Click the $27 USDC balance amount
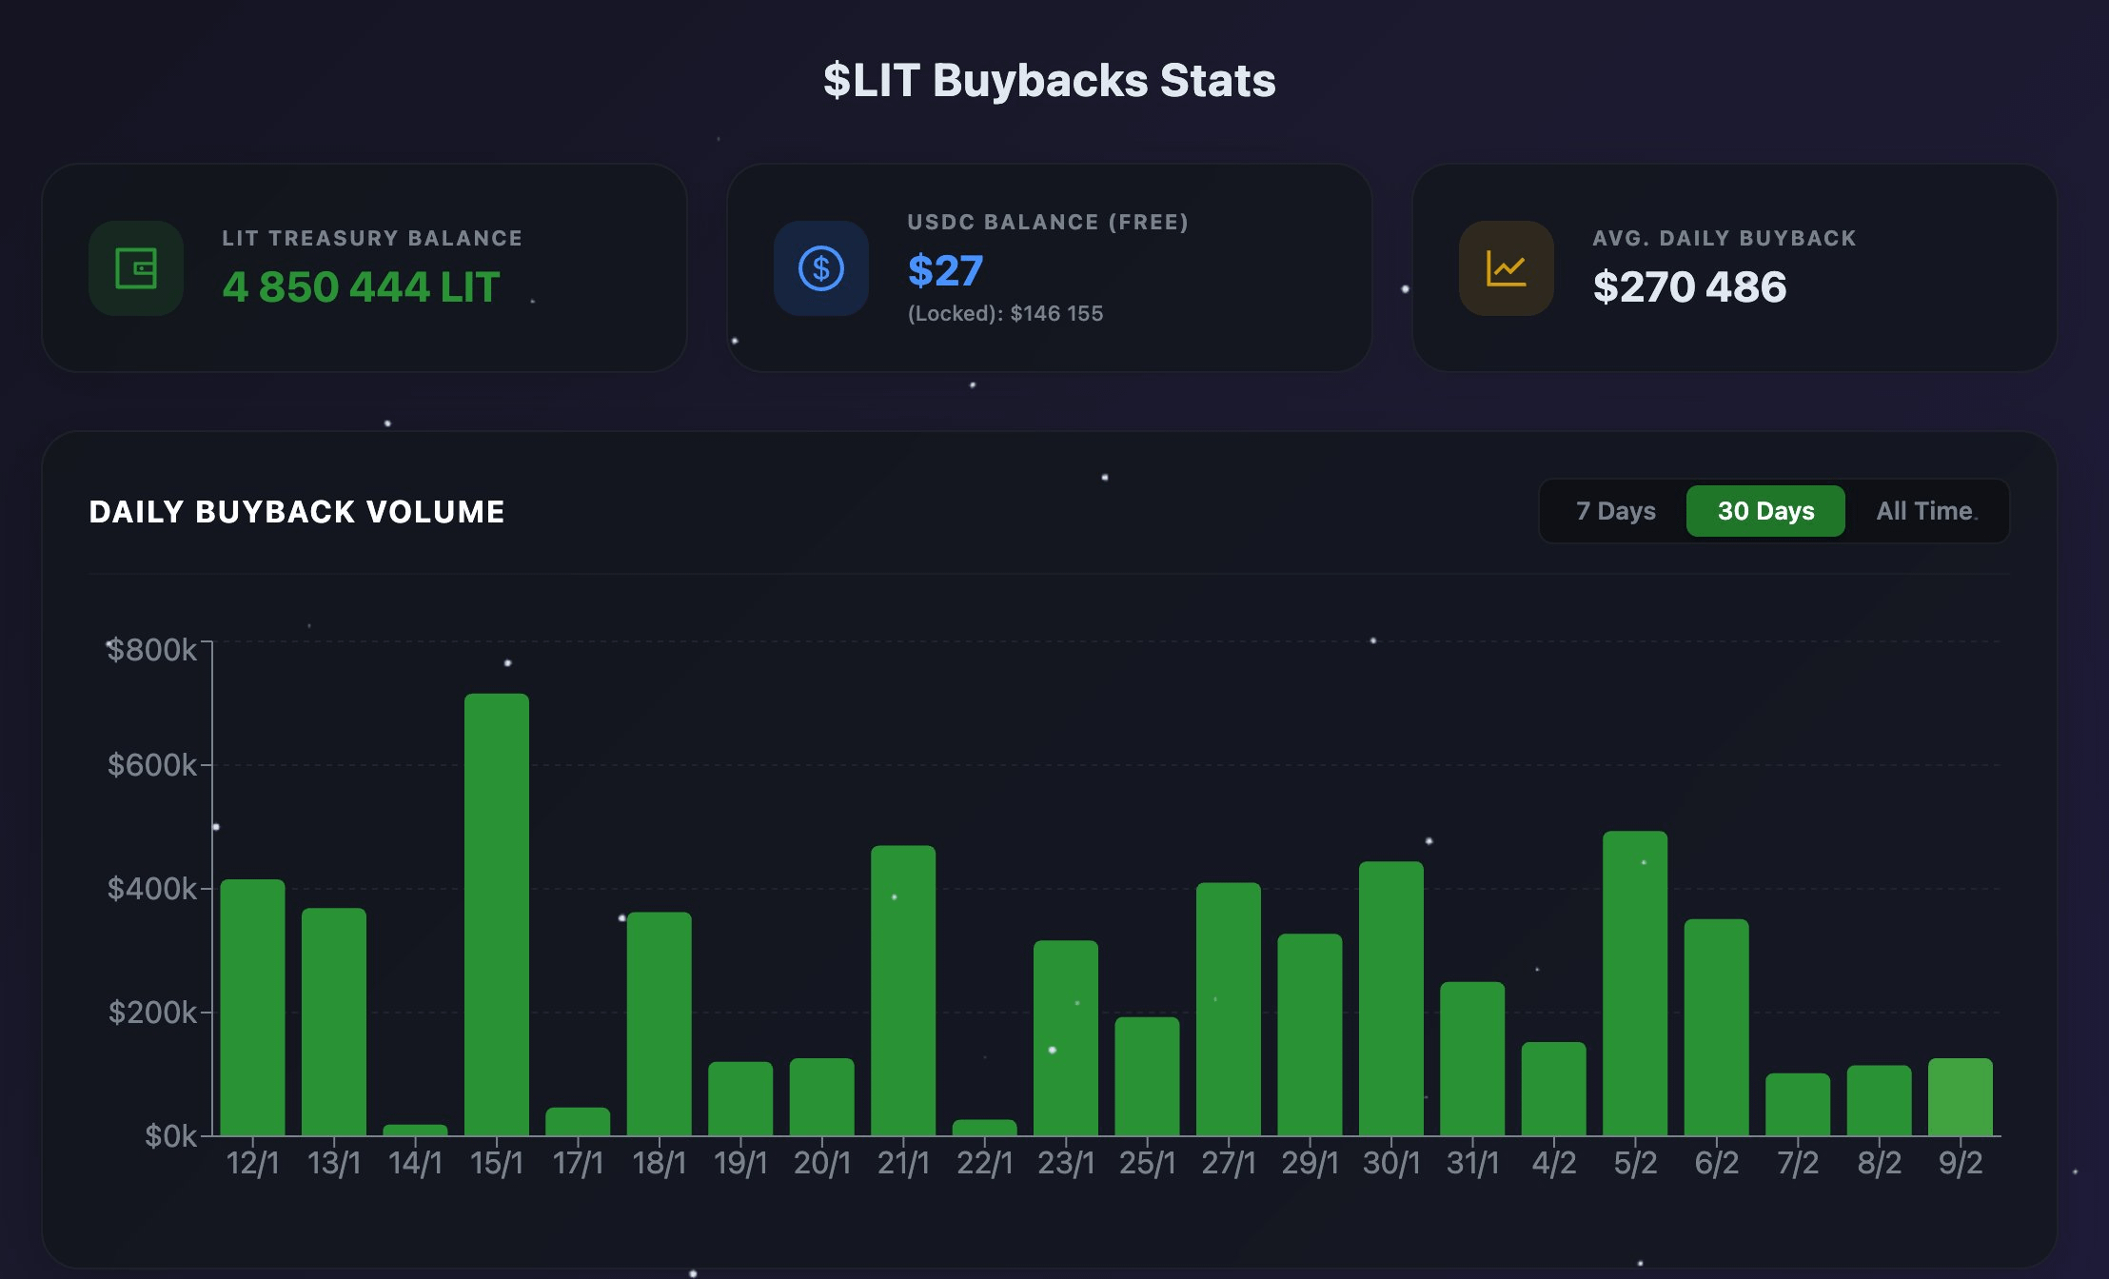Viewport: 2109px width, 1279px height. click(x=945, y=270)
